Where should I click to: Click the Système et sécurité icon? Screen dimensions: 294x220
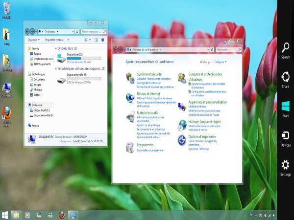(130, 78)
